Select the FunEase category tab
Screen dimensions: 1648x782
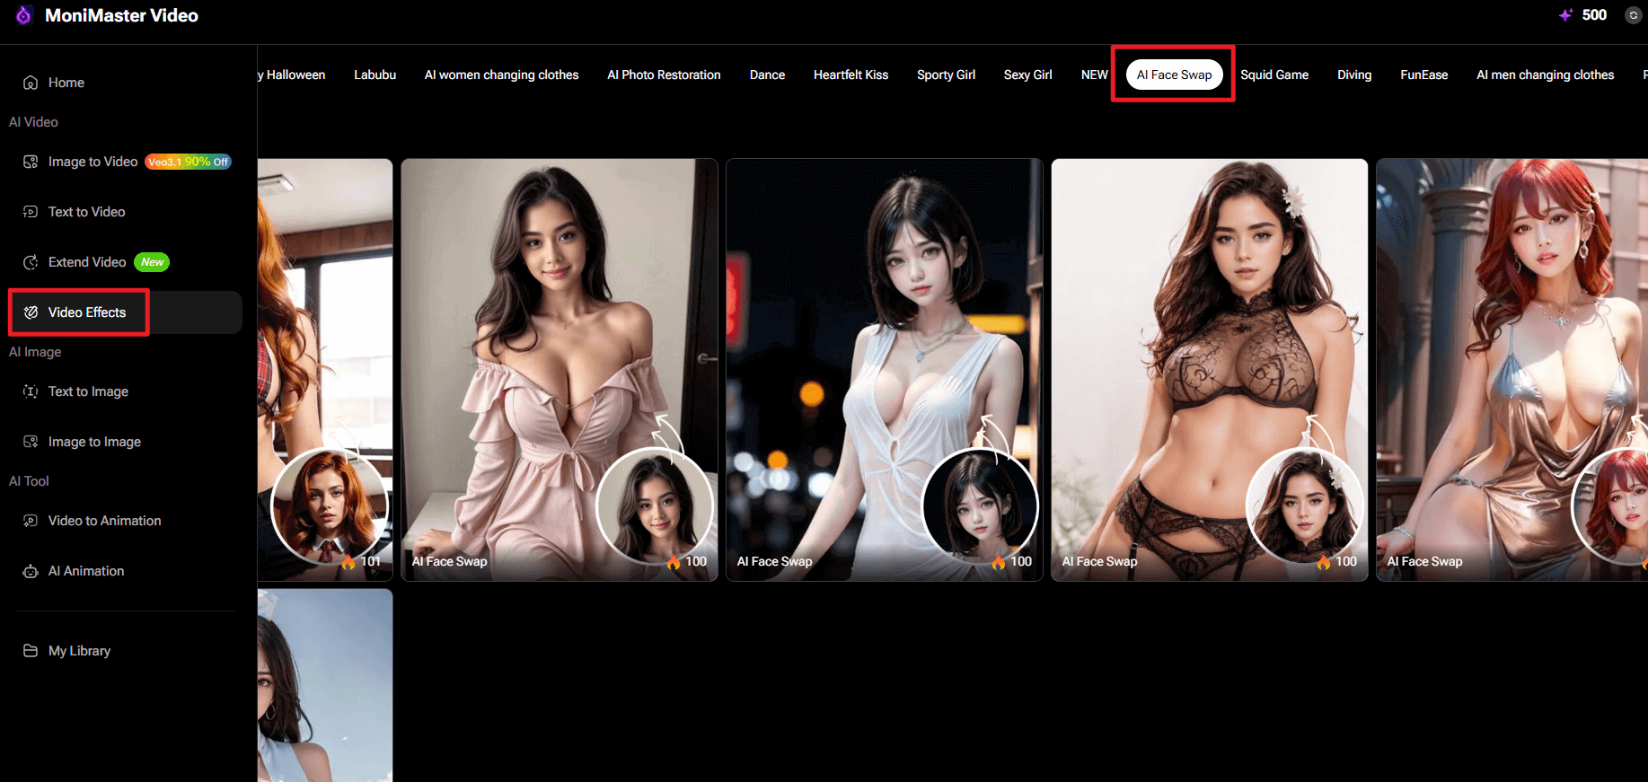[1423, 75]
